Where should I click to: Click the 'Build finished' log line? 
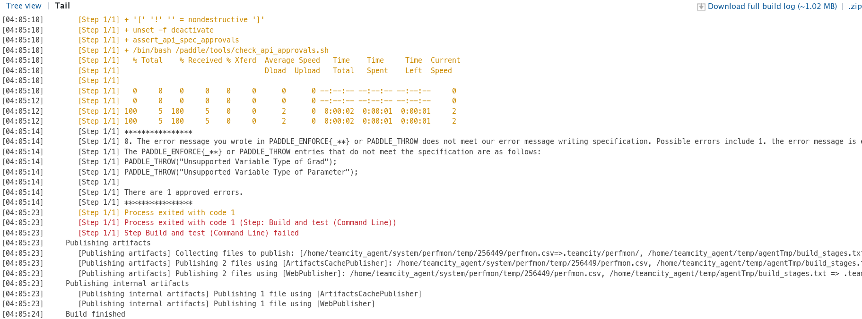[x=96, y=314]
